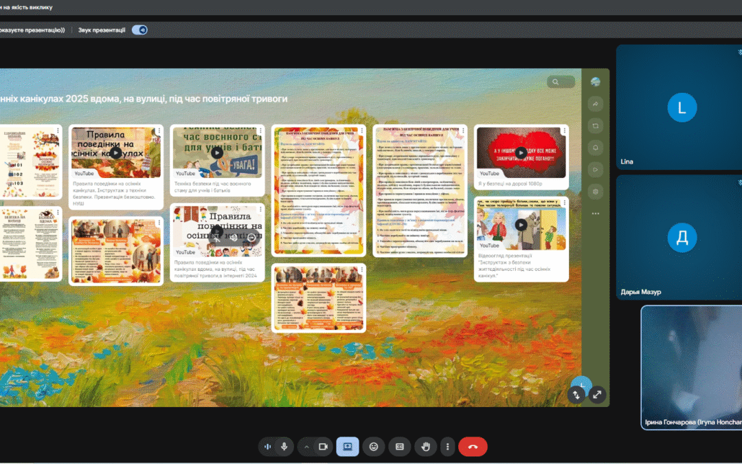
Task: Click YouTube label on 'Я у безпеці' card
Action: [x=489, y=173]
